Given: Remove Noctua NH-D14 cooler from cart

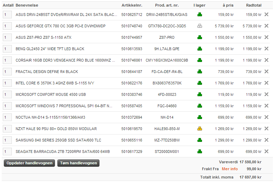Looking at the screenshot, I should click(266, 117).
